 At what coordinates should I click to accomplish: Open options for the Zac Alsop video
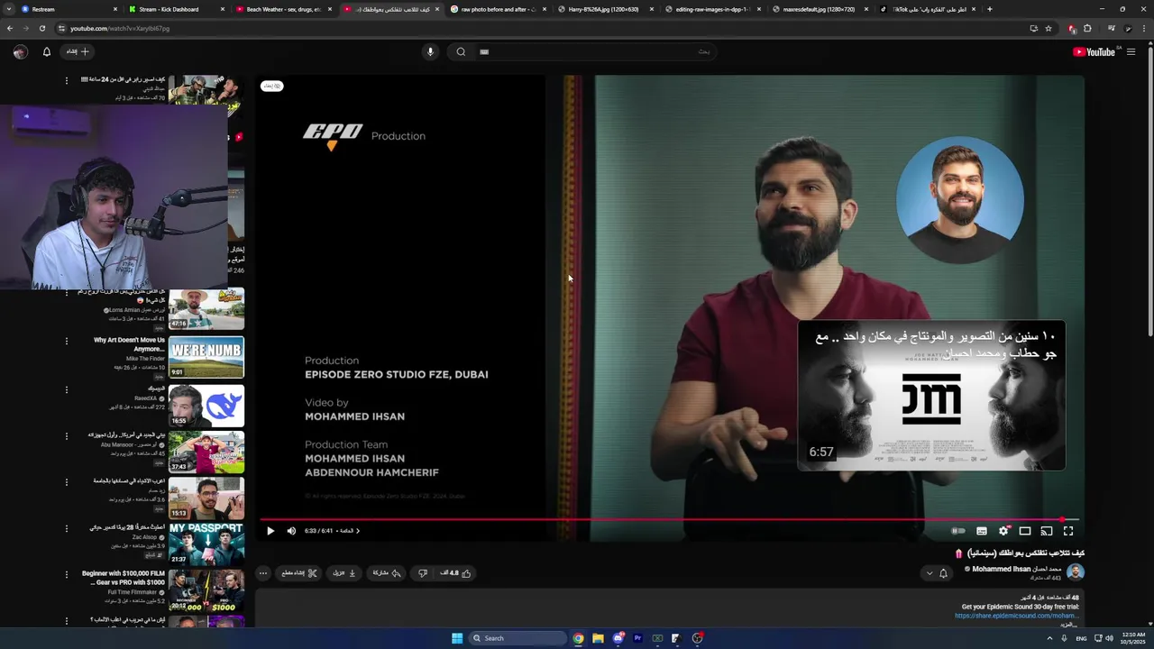[x=66, y=527]
